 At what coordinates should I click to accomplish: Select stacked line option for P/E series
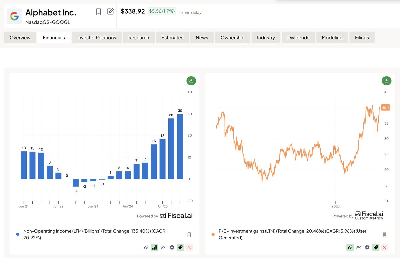point(359,247)
